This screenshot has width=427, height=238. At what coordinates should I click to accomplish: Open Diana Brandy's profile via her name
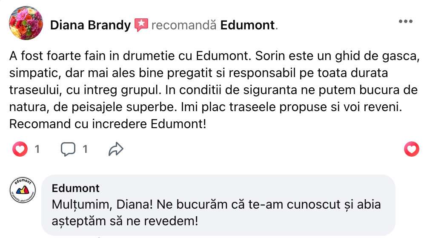pyautogui.click(x=90, y=25)
